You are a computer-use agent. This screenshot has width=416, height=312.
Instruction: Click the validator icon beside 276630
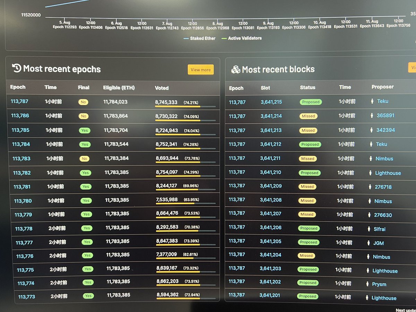369,215
